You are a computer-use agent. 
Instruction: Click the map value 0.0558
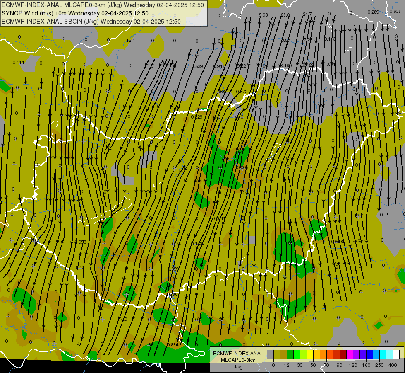pos(336,242)
